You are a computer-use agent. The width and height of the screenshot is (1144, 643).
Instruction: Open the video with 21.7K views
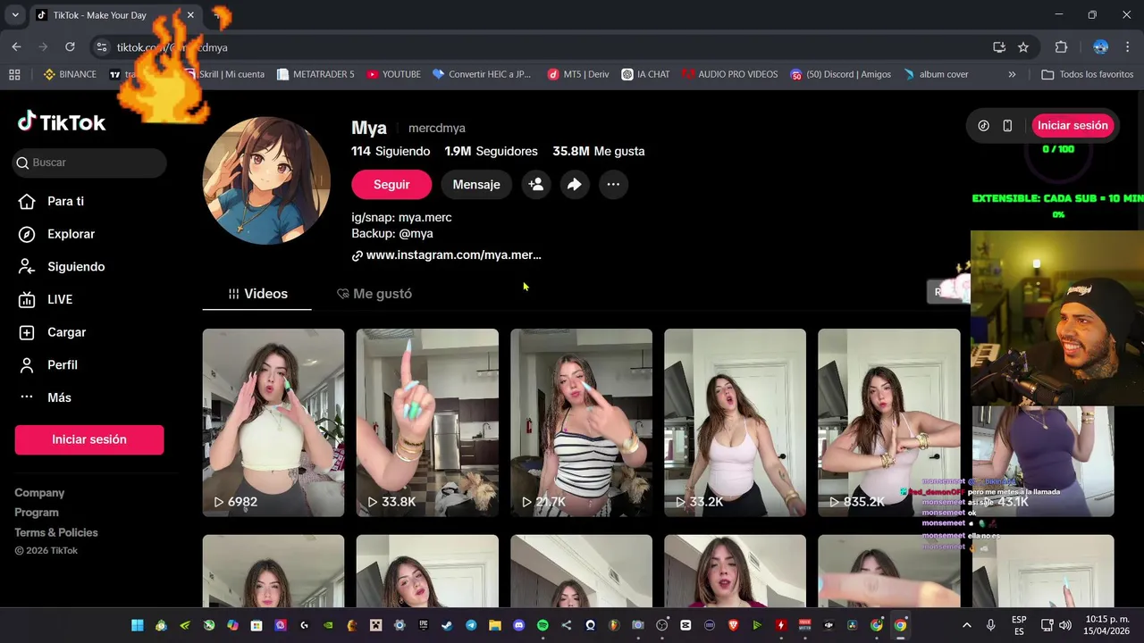click(x=581, y=422)
